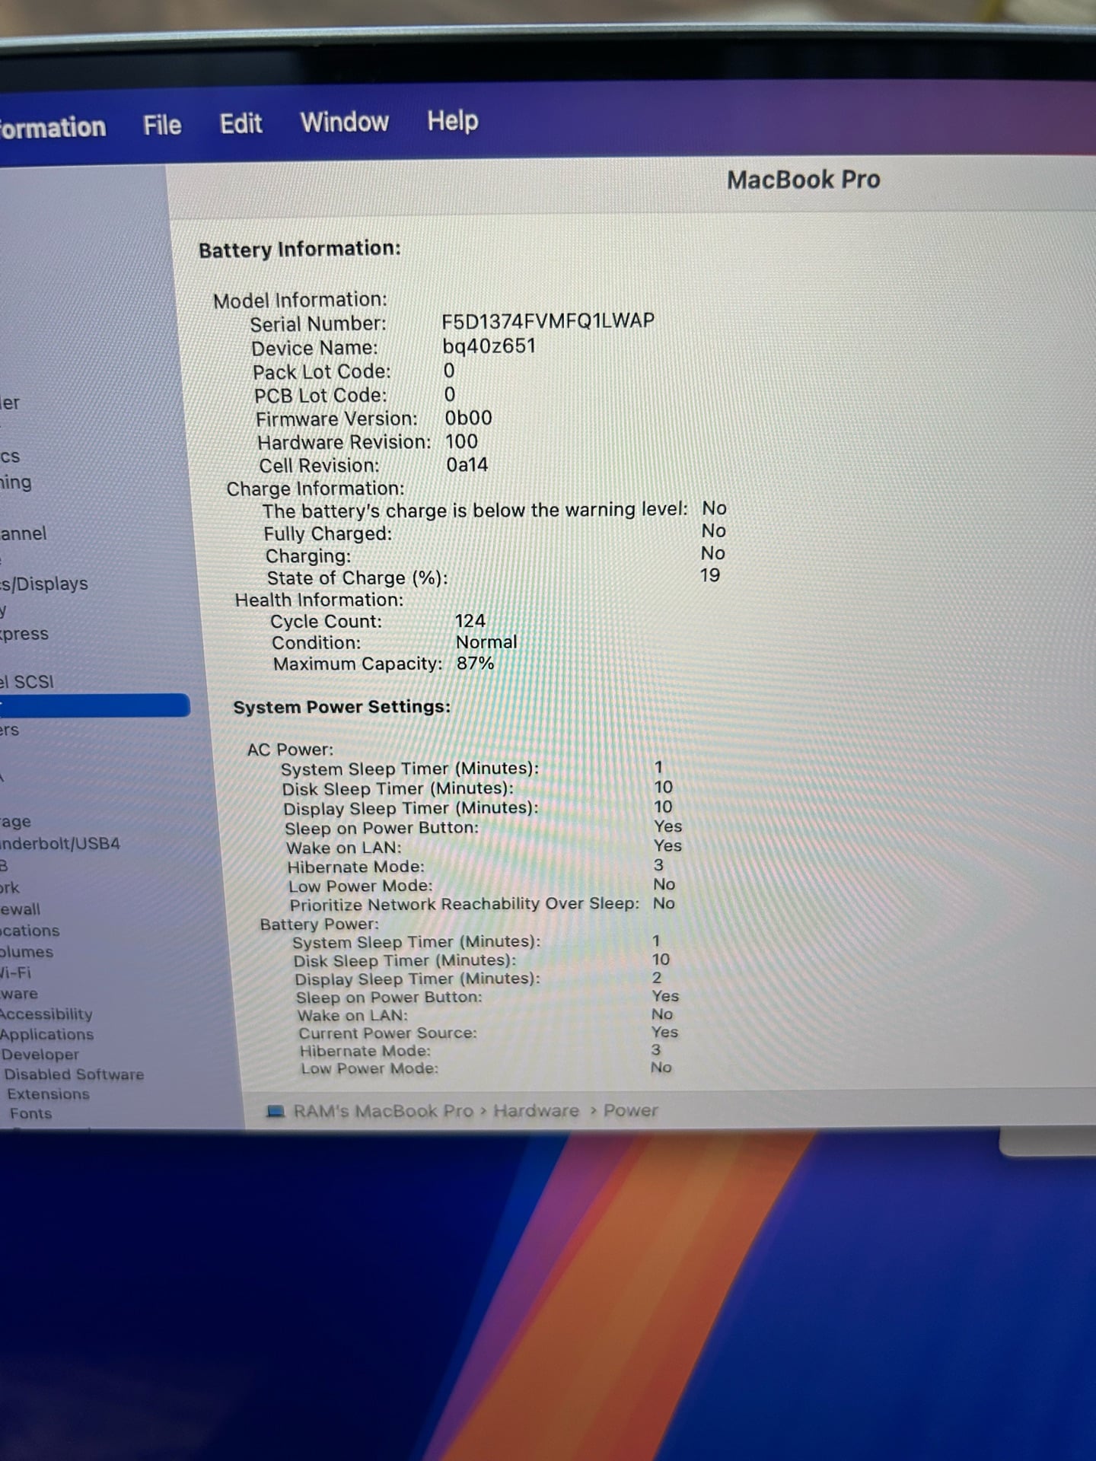Select the highlighted Power sidebar row
Screen dimensions: 1096x1461
tap(94, 705)
